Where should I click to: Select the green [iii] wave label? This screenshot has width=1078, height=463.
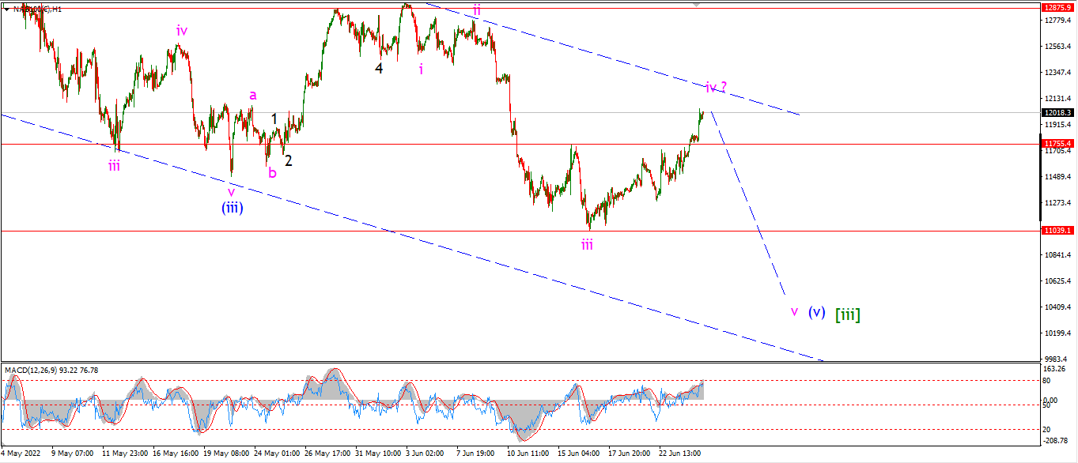click(847, 314)
